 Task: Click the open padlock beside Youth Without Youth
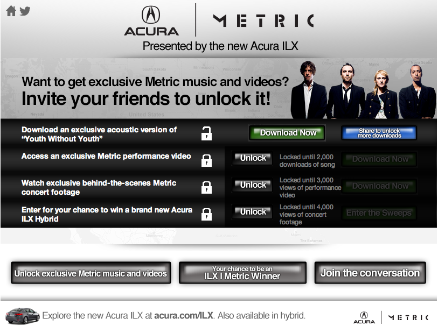pos(206,133)
